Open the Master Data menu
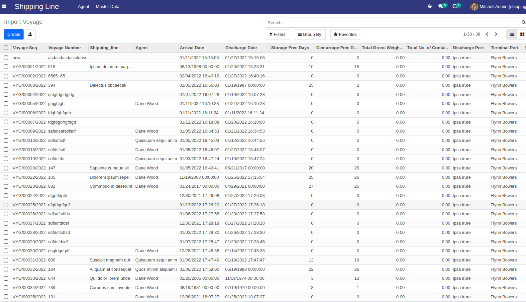 point(108,7)
